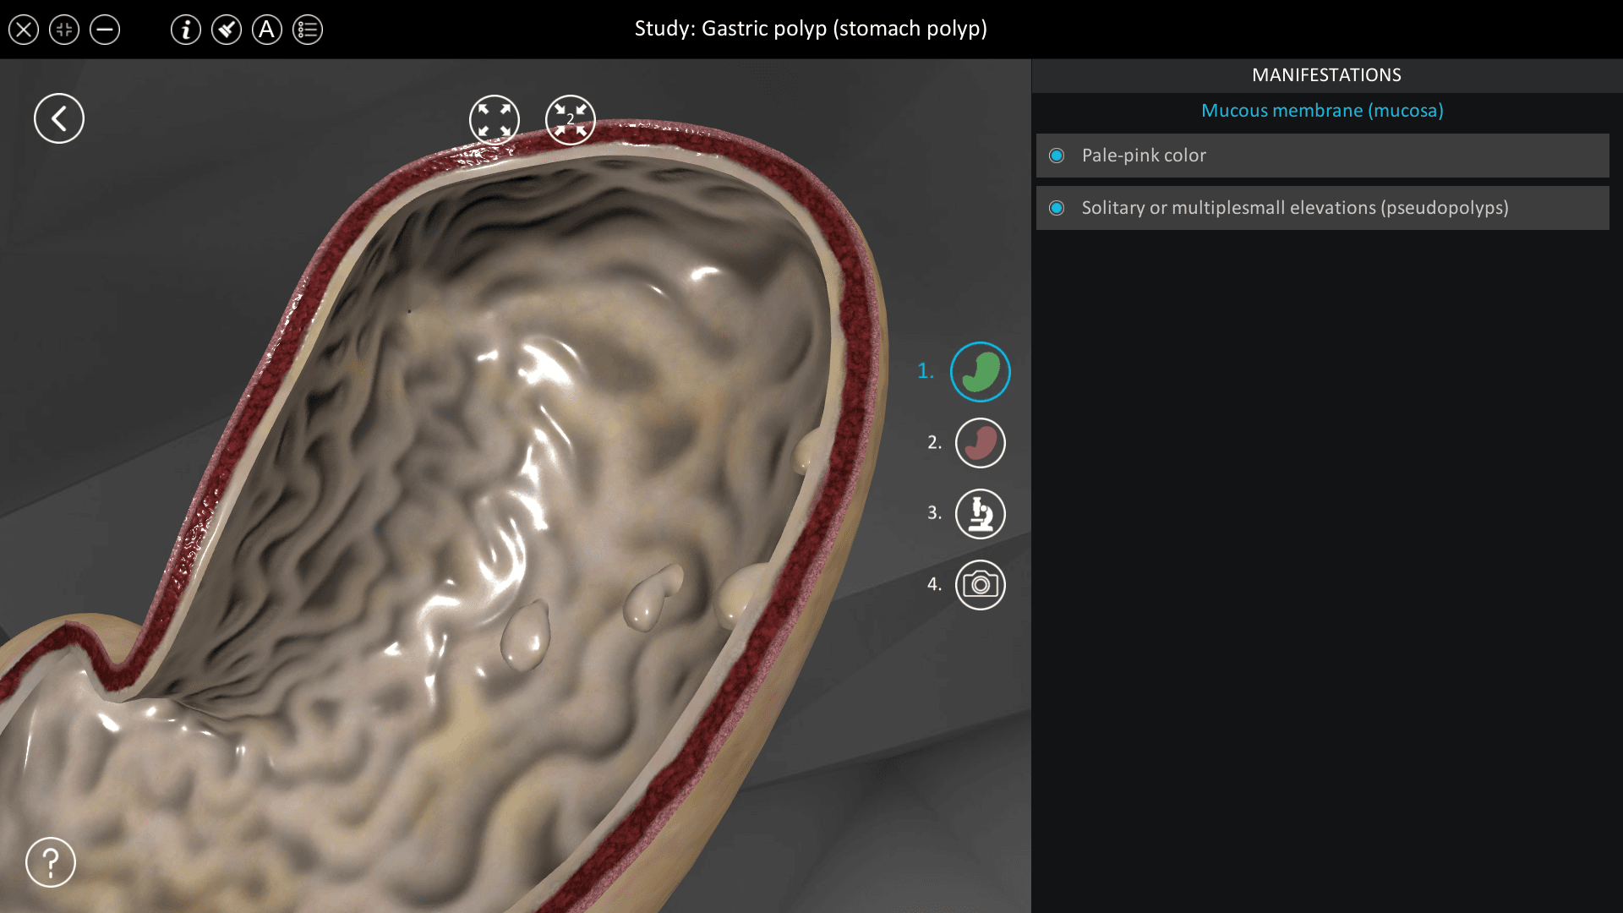
Task: Select the Pale-pink color radio button
Action: coord(1057,156)
